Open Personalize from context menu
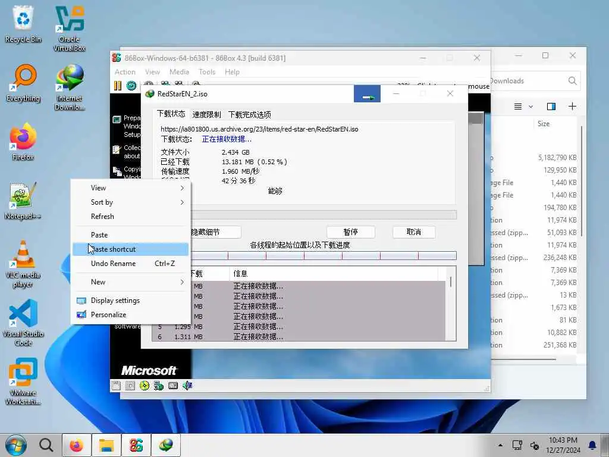Viewport: 609px width, 457px height. click(x=131, y=315)
